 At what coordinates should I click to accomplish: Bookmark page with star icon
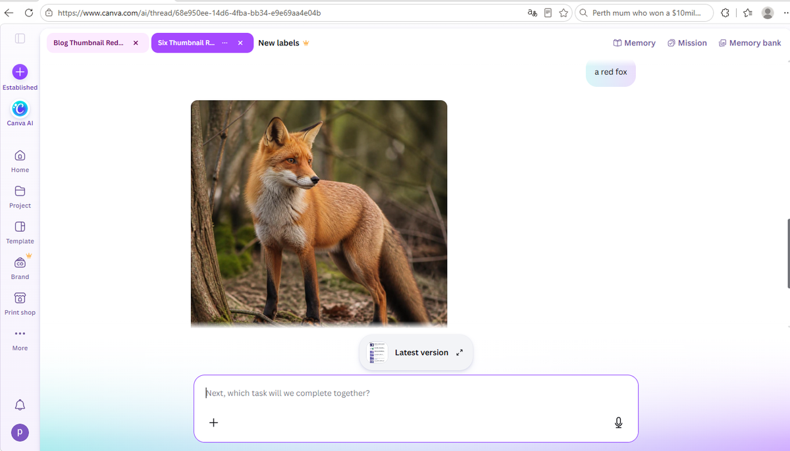564,13
